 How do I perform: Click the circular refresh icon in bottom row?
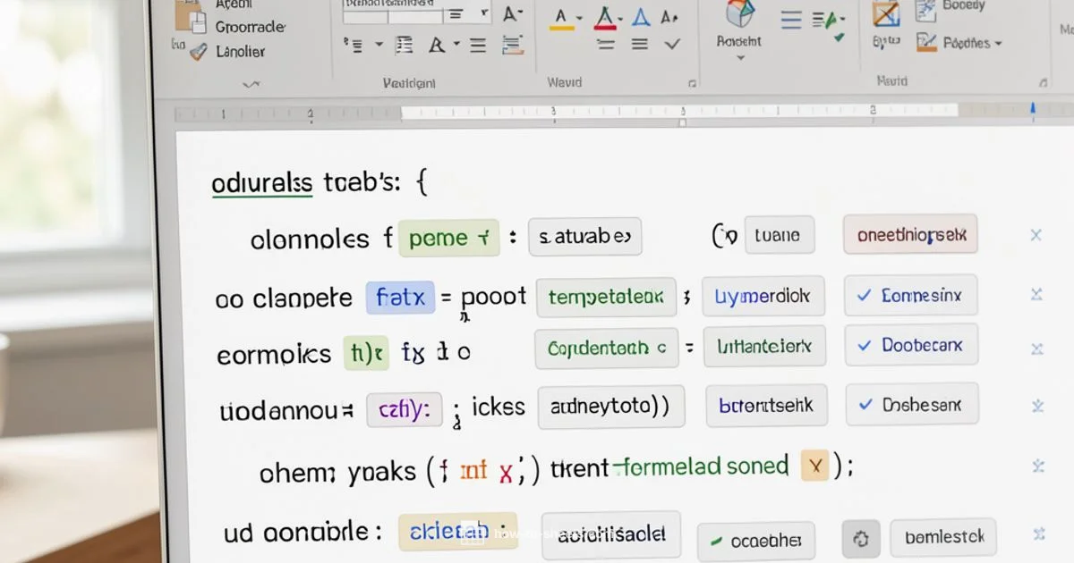(860, 538)
